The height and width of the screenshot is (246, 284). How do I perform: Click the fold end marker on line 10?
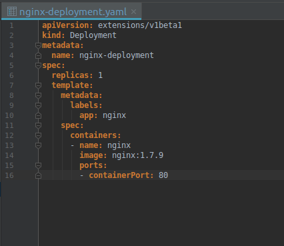click(x=38, y=115)
